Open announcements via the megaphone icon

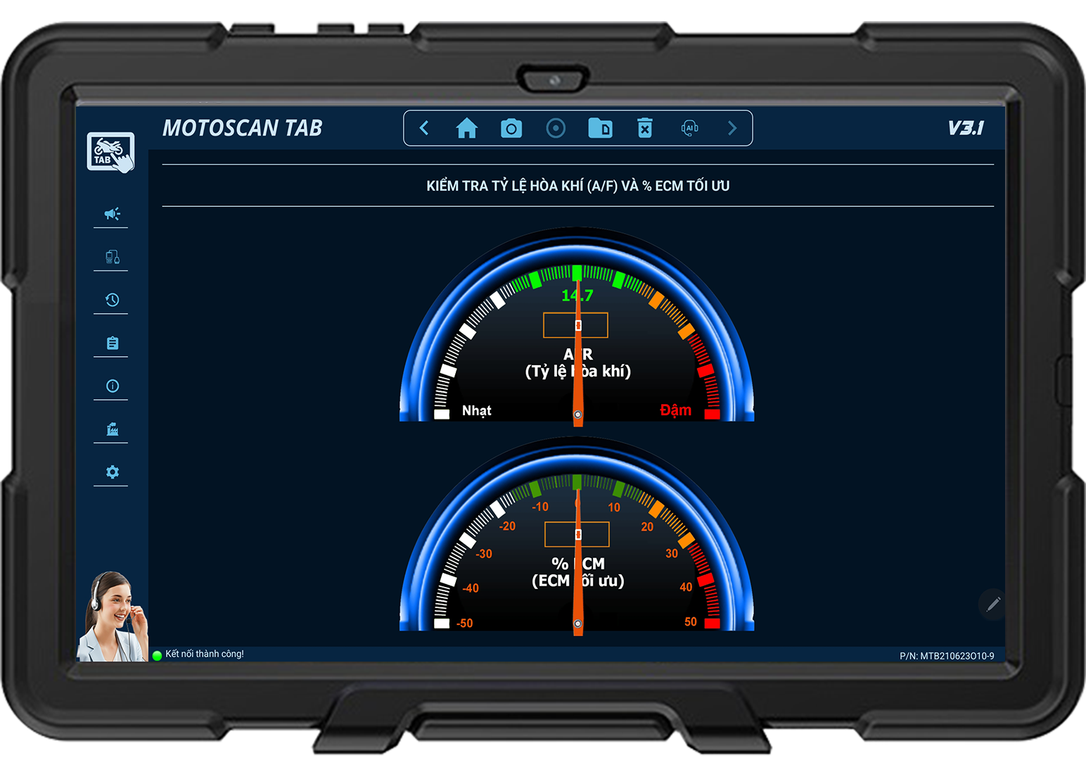point(112,213)
